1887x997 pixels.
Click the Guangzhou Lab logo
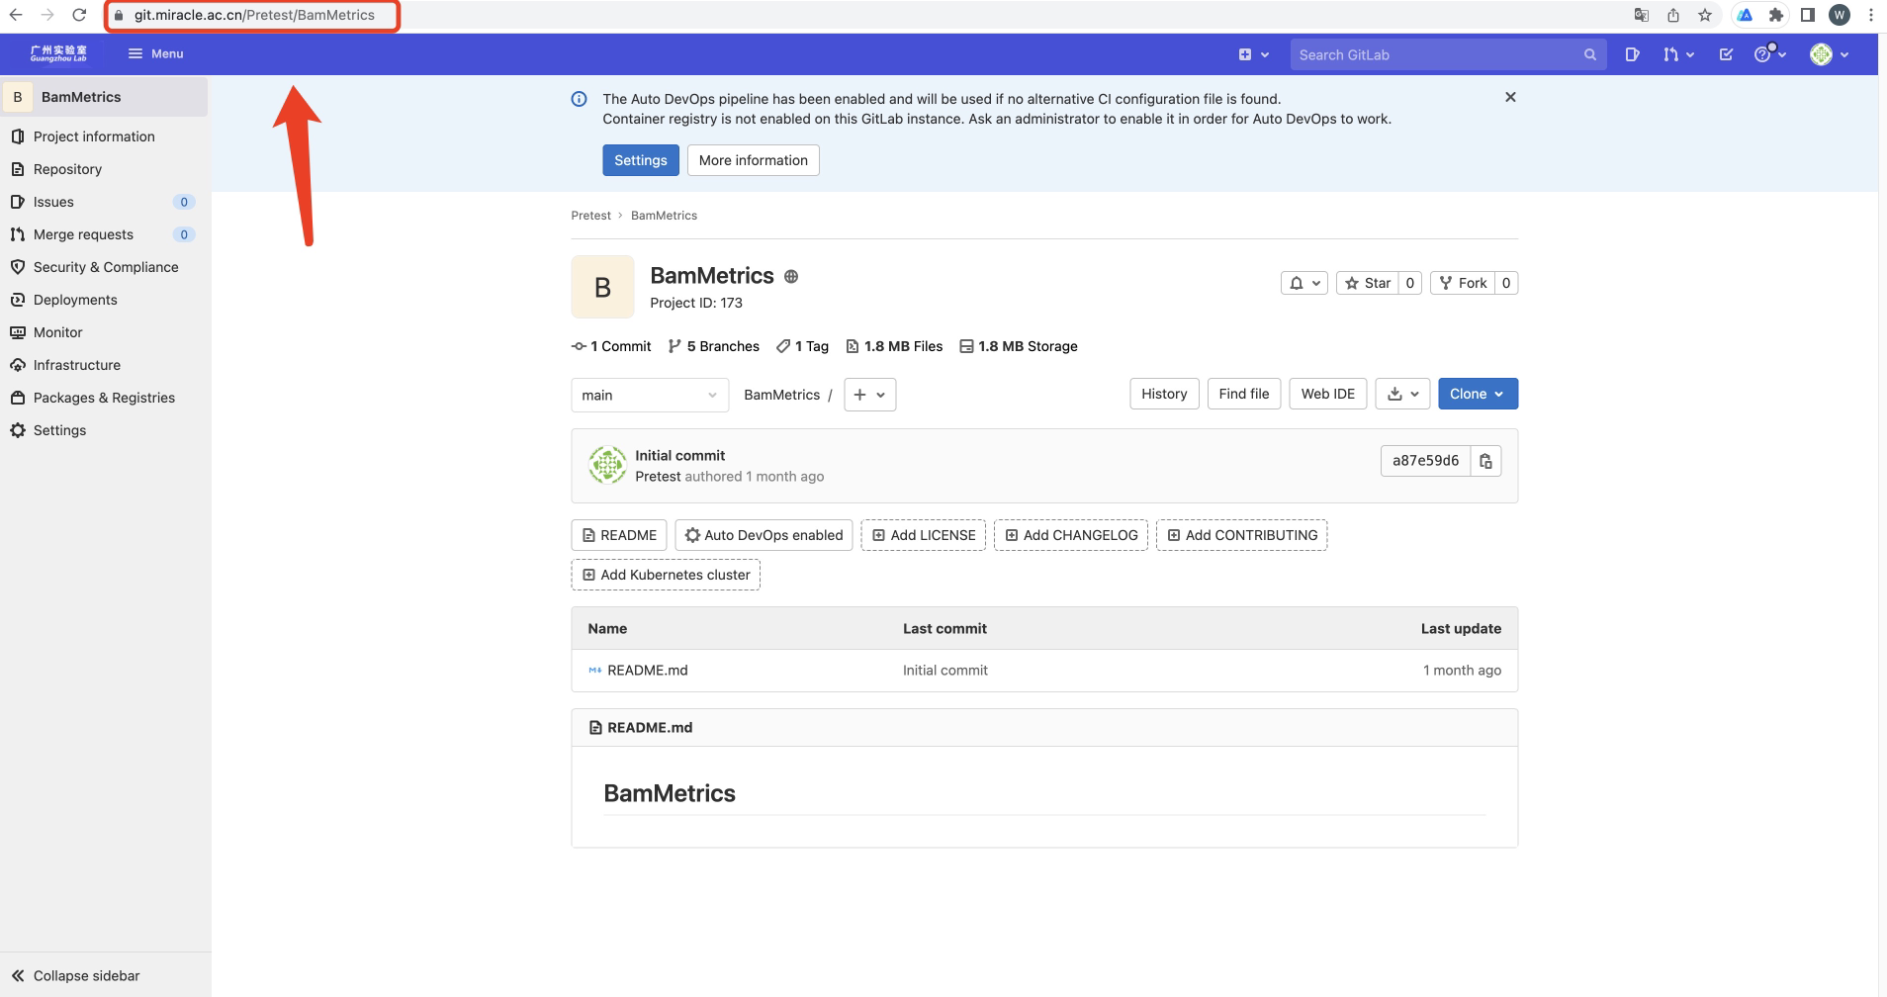58,53
